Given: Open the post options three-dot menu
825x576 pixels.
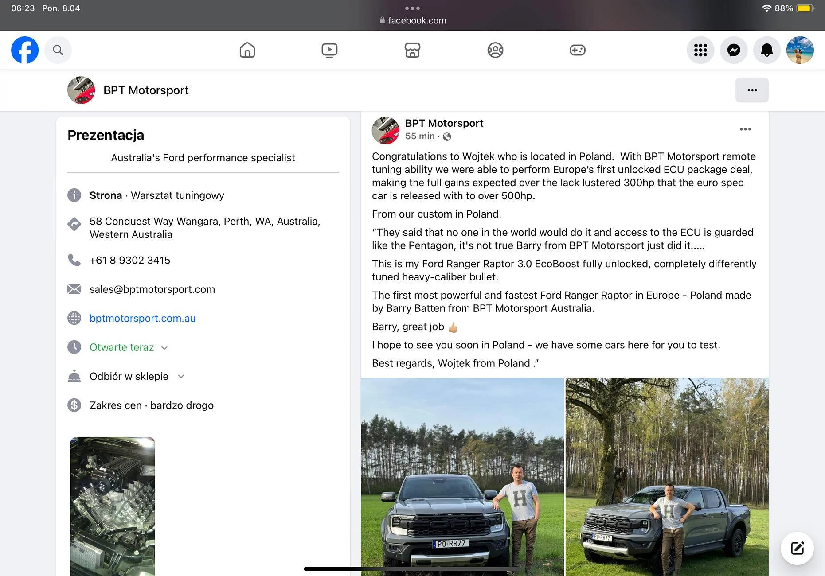Looking at the screenshot, I should click(745, 129).
